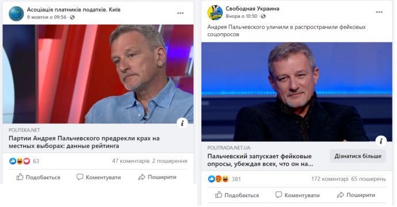Open Пальчевский запускает фейковые опросы headline
Screen dimensions: 397x207
pos(260,160)
